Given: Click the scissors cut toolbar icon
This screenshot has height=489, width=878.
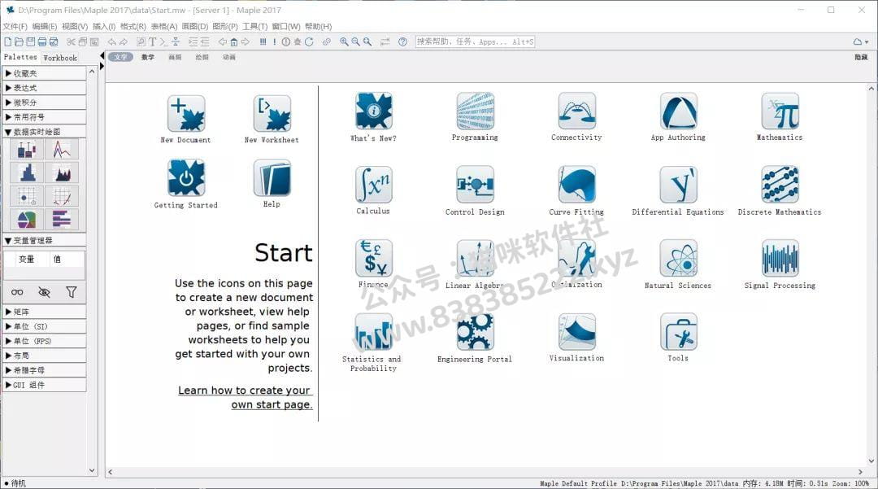Looking at the screenshot, I should (71, 42).
